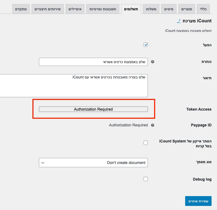Go to the מיסים tab
This screenshot has height=210, width=217.
pyautogui.click(x=169, y=9)
